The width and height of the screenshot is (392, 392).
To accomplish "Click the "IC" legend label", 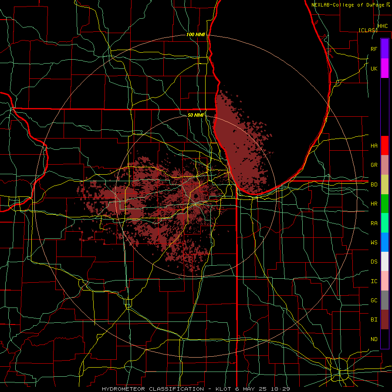I will tap(374, 281).
